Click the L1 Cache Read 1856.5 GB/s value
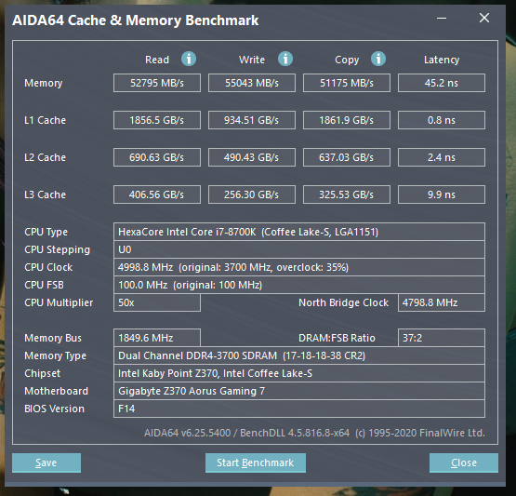Viewport: 516px width, 496px height. (x=157, y=120)
